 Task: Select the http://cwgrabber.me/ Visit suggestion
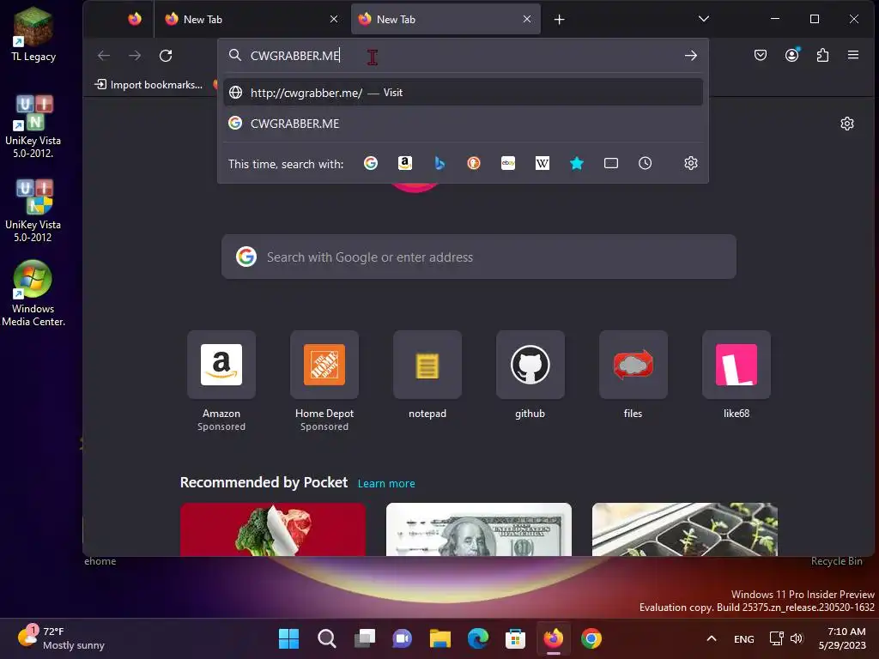[463, 93]
